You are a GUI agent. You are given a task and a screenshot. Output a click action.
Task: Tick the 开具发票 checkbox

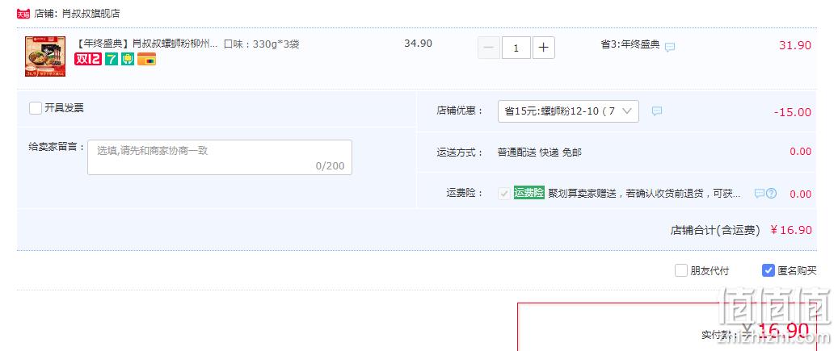coord(36,108)
